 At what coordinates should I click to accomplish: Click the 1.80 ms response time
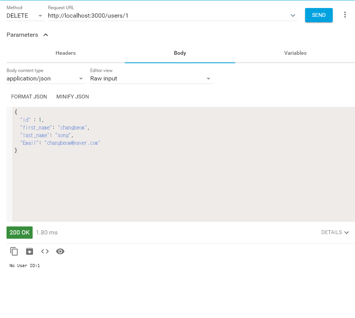click(x=47, y=232)
